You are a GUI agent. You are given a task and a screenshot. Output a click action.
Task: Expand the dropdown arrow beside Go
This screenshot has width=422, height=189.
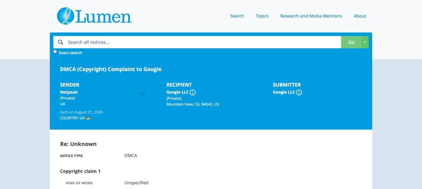[365, 42]
